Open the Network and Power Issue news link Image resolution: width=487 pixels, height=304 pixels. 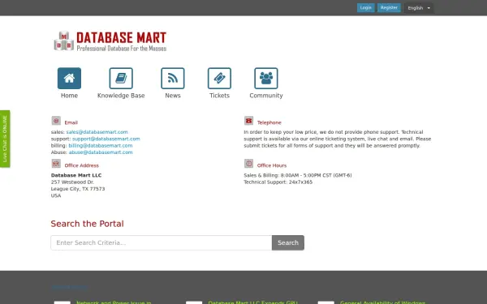pyautogui.click(x=114, y=302)
